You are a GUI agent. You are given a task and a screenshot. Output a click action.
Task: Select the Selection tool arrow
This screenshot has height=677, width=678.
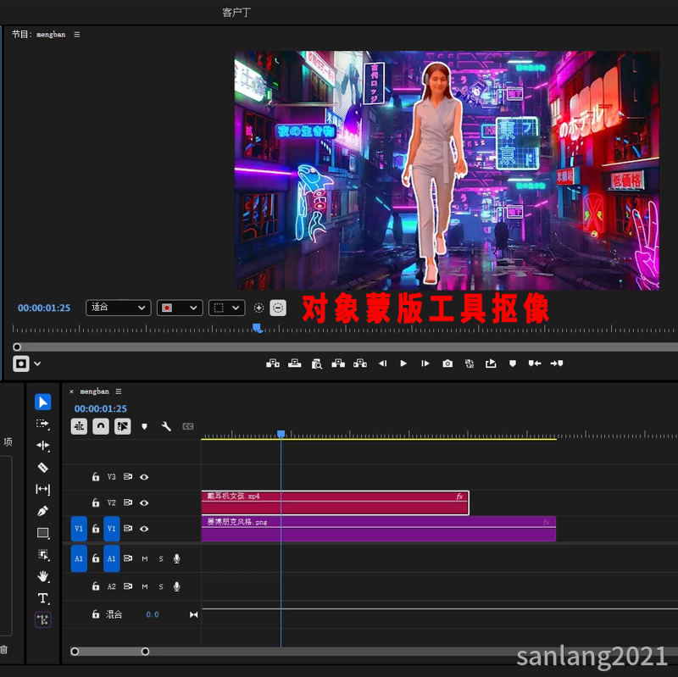pos(43,402)
